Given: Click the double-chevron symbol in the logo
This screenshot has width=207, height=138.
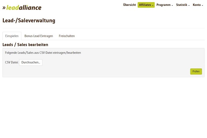Looking at the screenshot, I should click(4, 8).
